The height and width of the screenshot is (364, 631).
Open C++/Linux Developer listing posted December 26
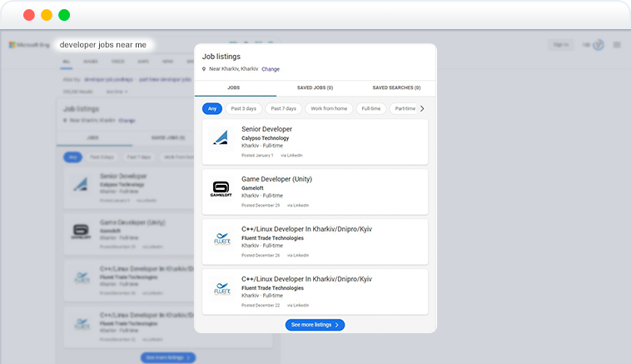(x=306, y=229)
